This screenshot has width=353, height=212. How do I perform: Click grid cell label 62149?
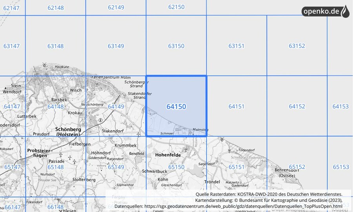(116, 7)
